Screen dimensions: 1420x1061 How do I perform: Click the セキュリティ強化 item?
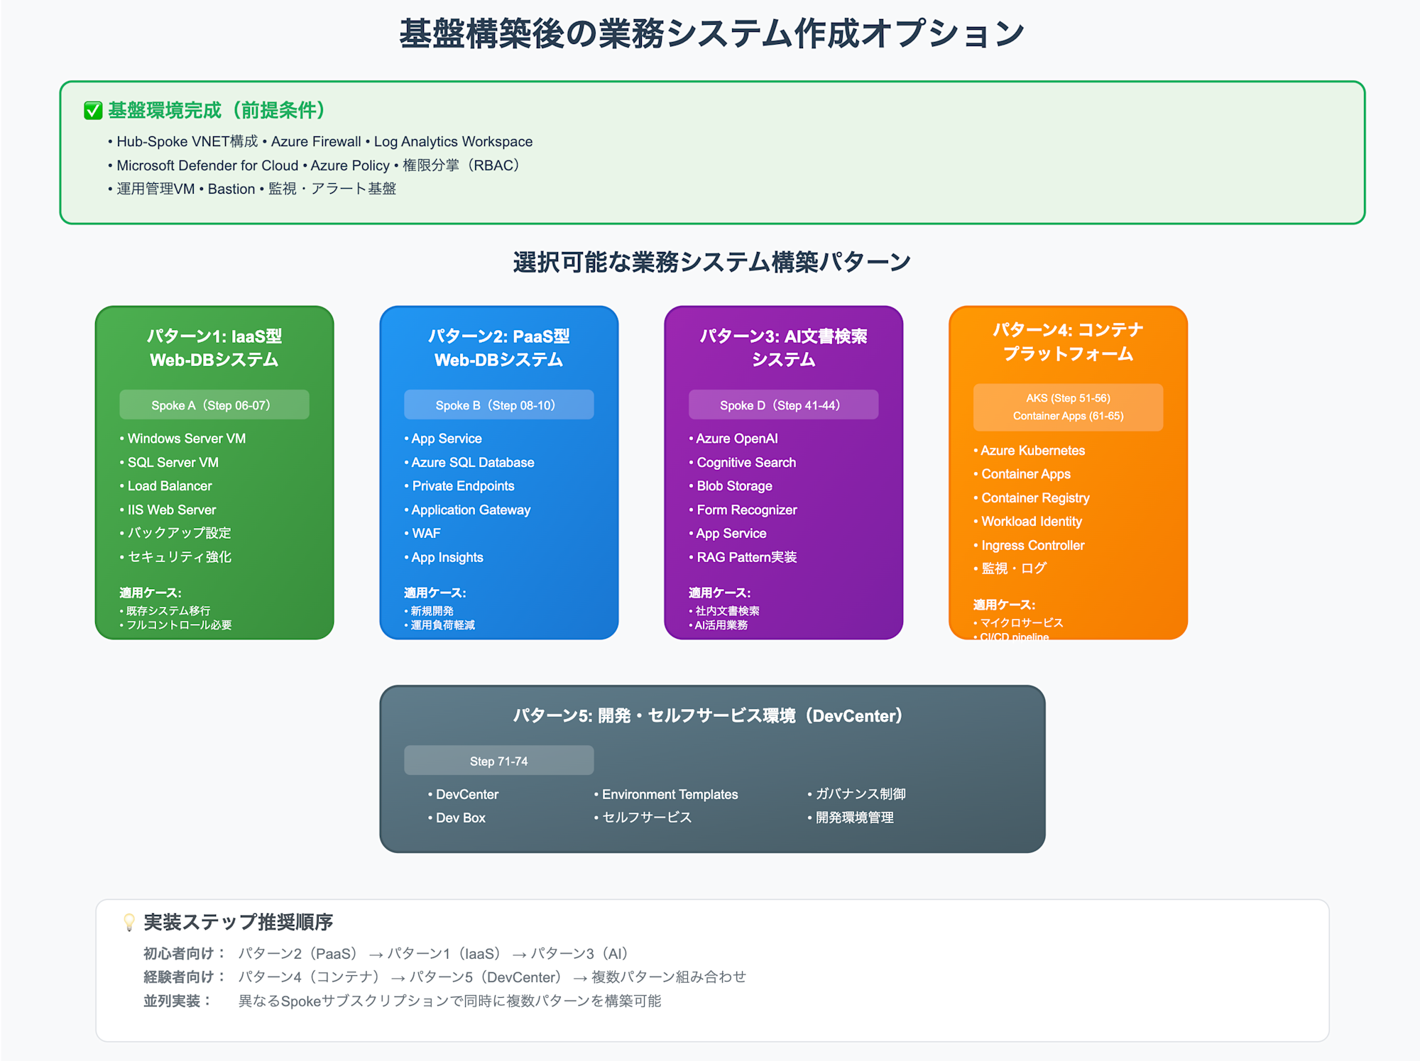(175, 557)
